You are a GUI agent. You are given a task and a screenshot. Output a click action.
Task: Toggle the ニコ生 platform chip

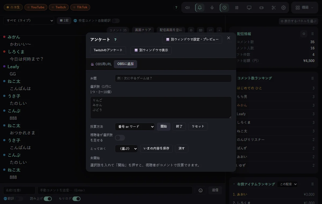pos(13,7)
